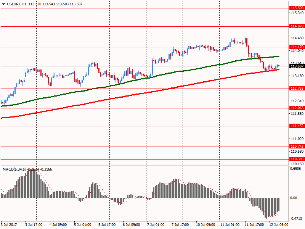Select the 112.733 red price level label
The image size is (305, 229).
(297, 89)
